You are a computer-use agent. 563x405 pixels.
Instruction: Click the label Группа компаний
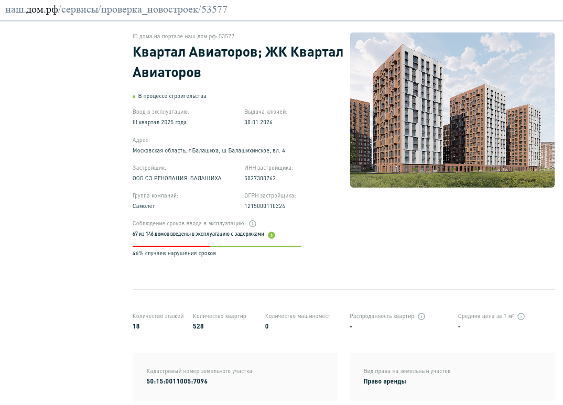pos(155,196)
